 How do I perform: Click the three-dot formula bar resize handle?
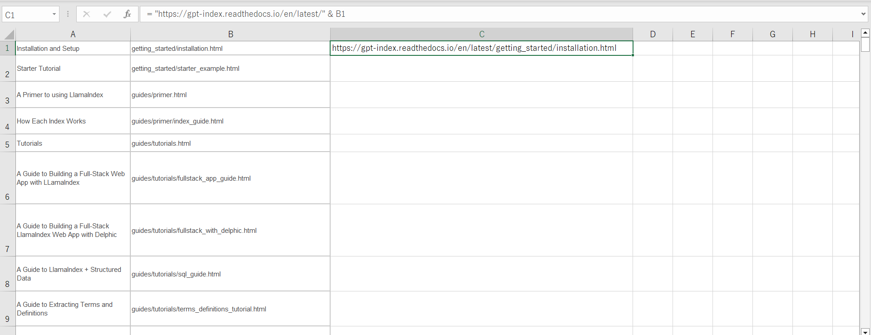pos(68,14)
